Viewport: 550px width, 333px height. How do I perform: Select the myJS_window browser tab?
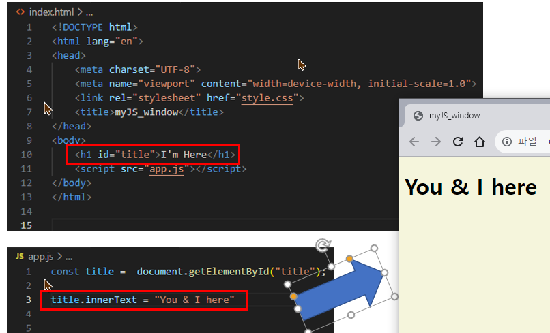point(454,116)
